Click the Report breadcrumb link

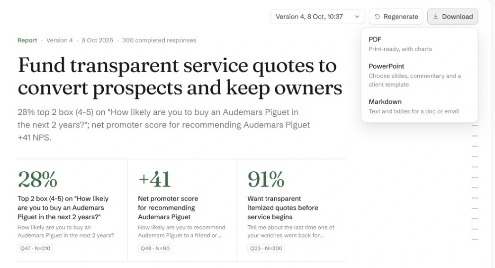(x=27, y=40)
